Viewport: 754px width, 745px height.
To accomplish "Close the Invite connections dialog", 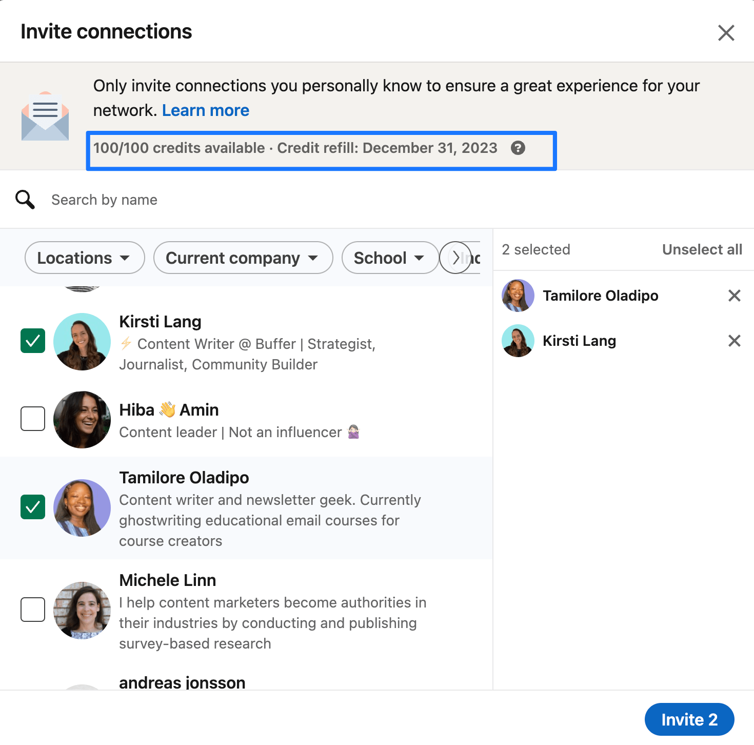I will pos(726,33).
